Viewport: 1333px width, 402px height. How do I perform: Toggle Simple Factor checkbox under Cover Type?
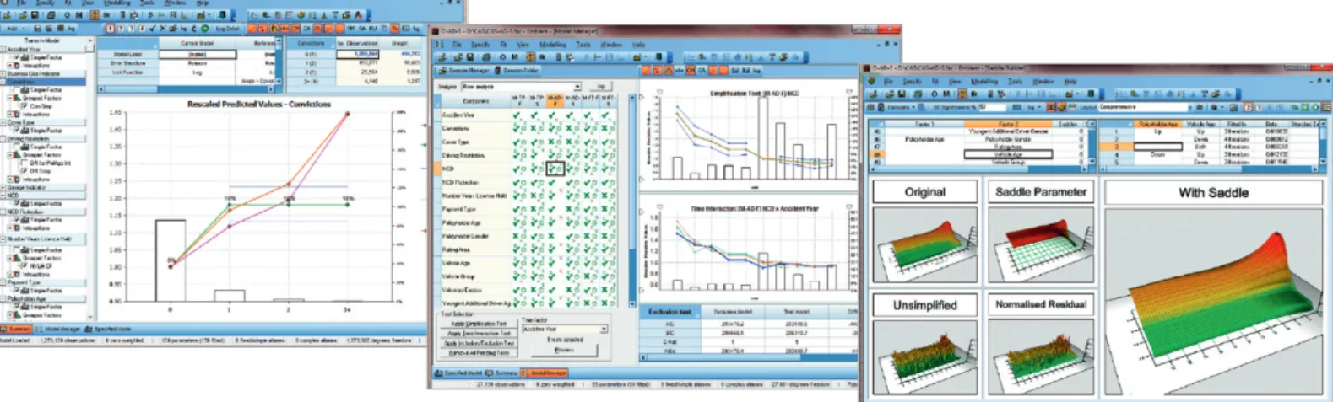17,131
